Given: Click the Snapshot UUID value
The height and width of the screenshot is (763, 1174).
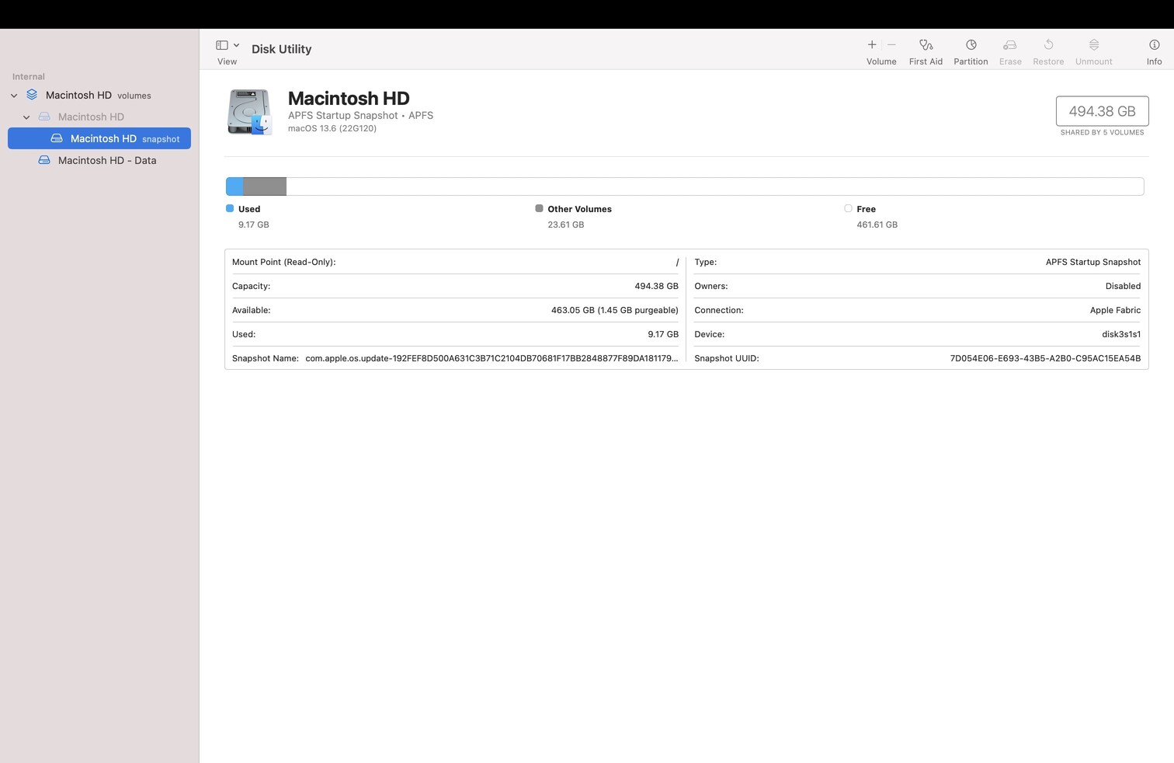Looking at the screenshot, I should coord(1045,358).
